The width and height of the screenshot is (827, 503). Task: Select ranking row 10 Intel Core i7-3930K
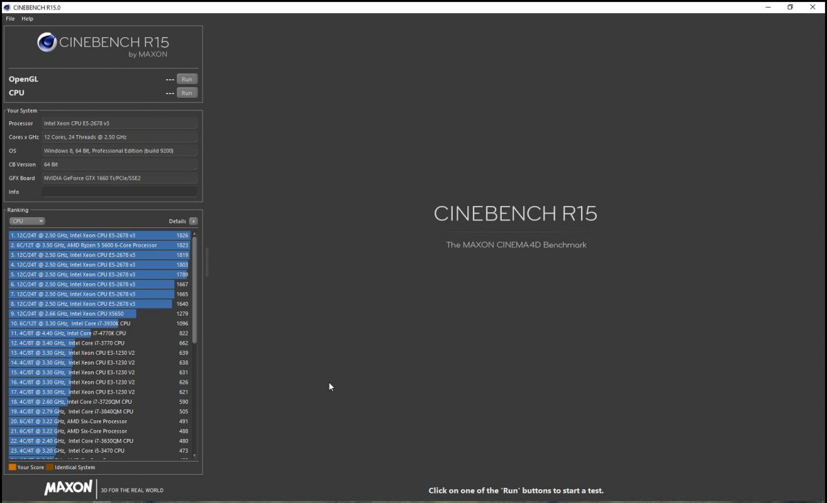click(x=99, y=323)
